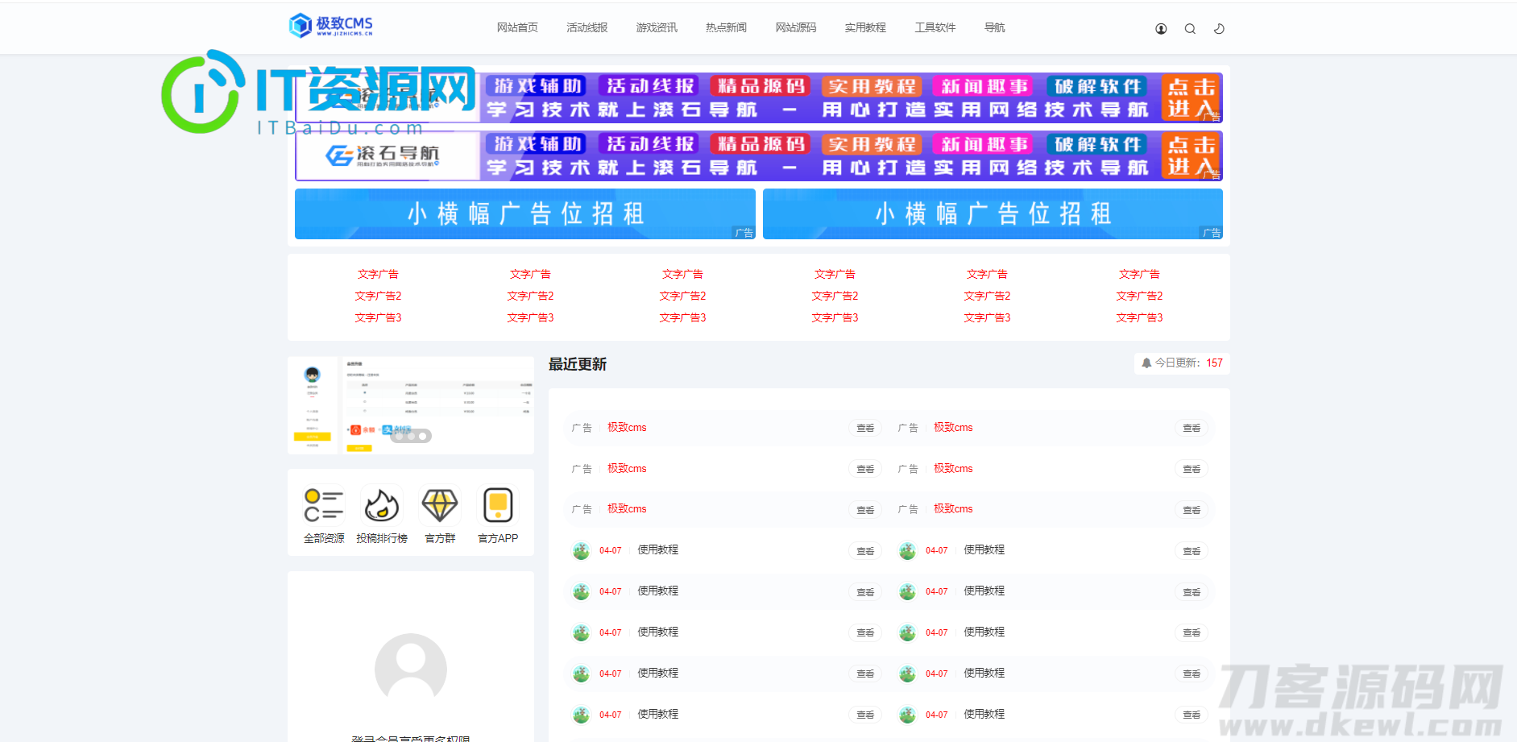
Task: Open the 网站源码 menu item
Action: click(796, 27)
